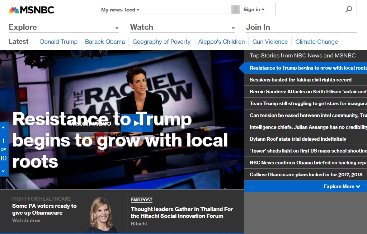Screen dimensions: 367x234
Task: Go to previous slide with up arrow
Action: (3, 128)
